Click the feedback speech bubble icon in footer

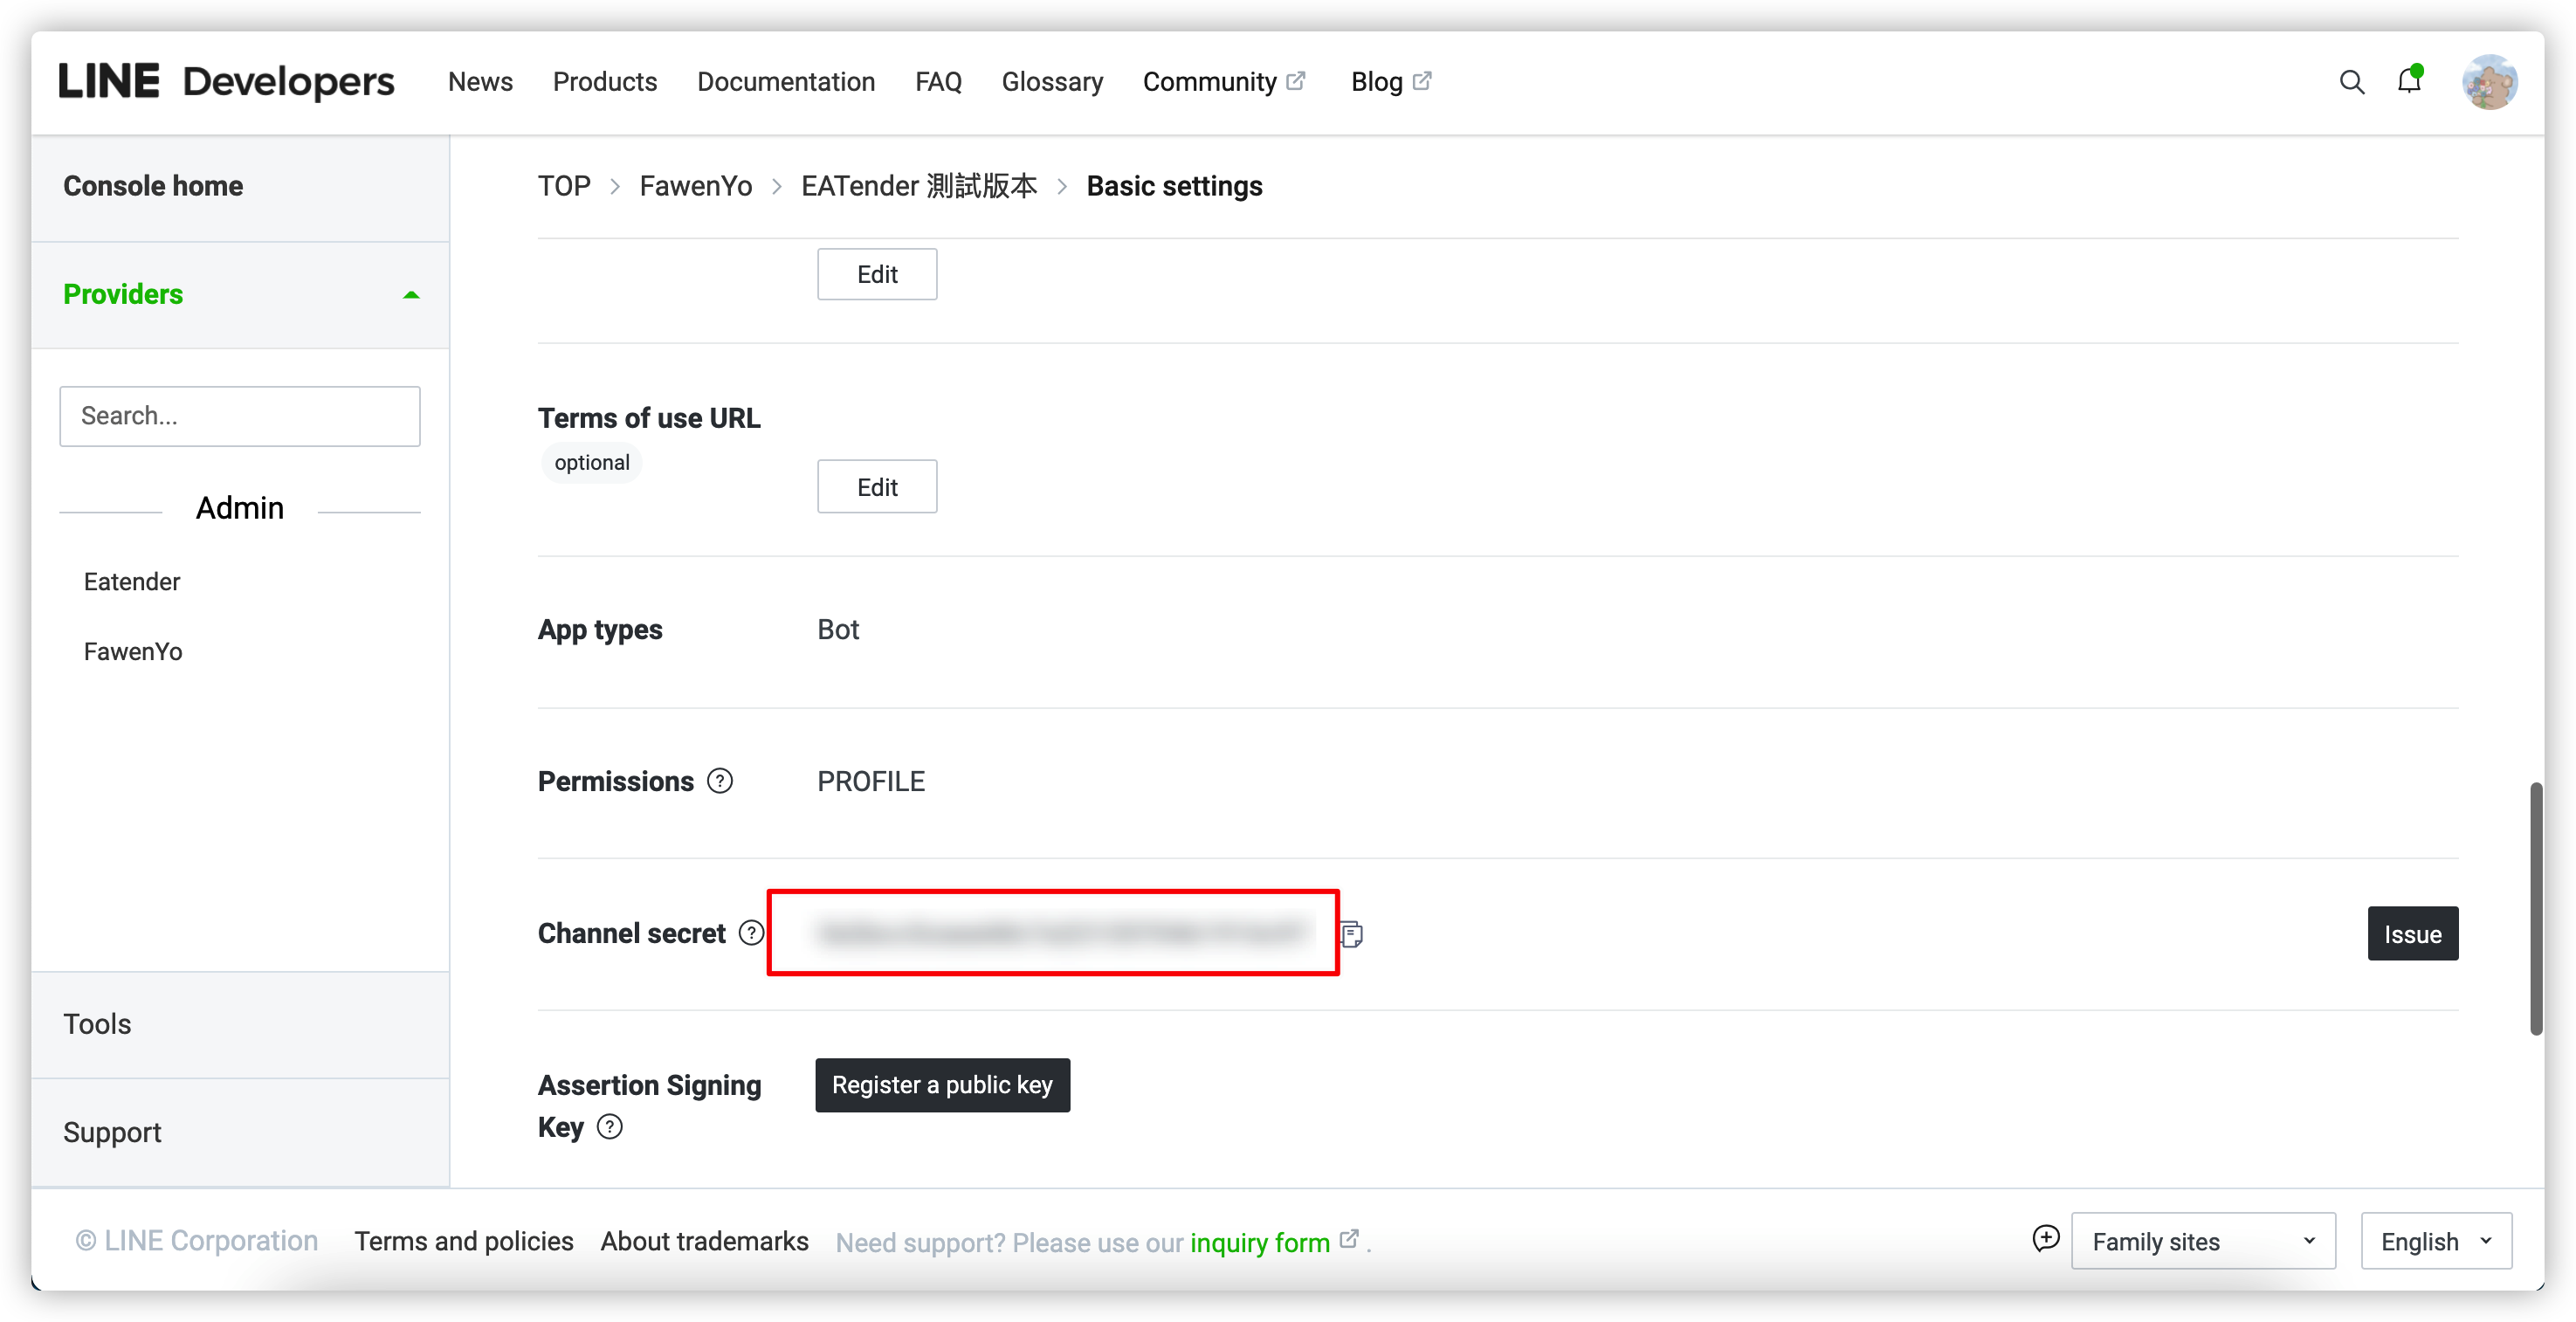tap(2046, 1239)
